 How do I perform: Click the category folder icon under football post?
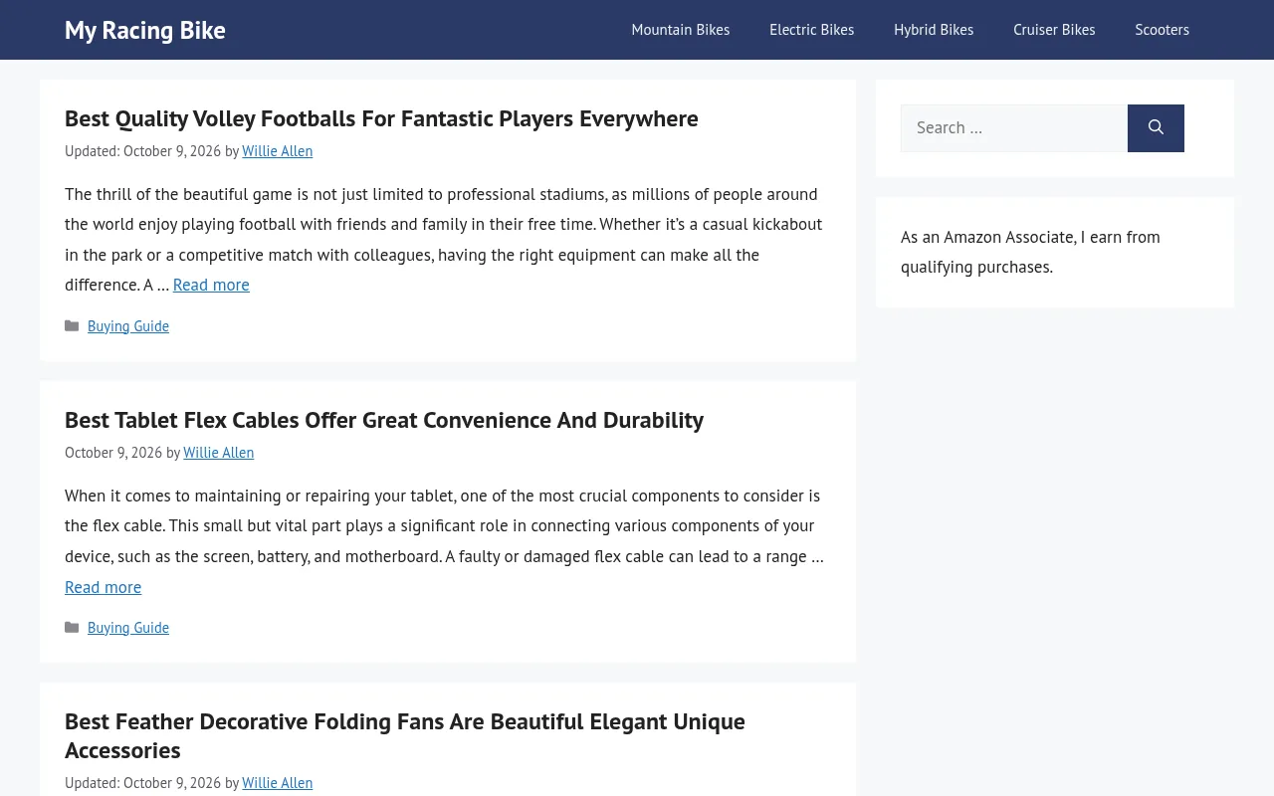click(x=72, y=326)
